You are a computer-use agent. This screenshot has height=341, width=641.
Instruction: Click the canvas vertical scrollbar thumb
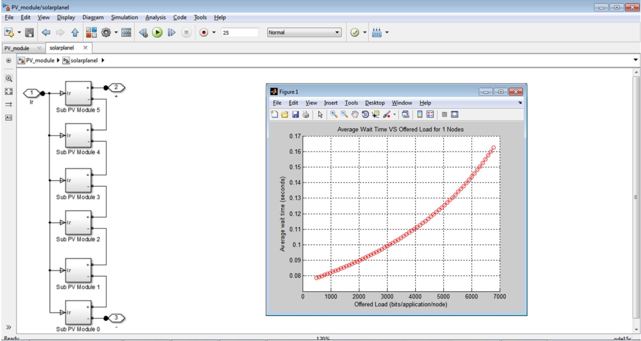click(636, 197)
